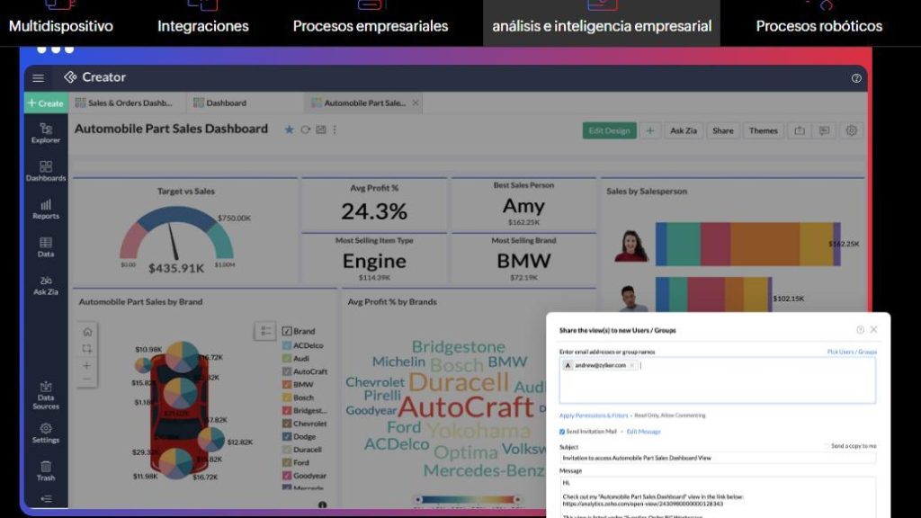Reset brand chart view with home icon

coord(87,332)
